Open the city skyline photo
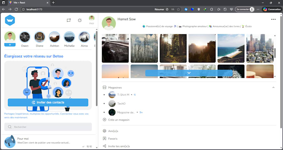This screenshot has width=283, height=150. pyautogui.click(x=260, y=48)
